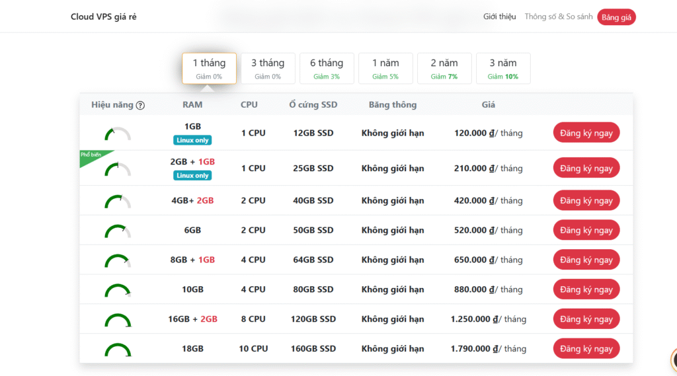The width and height of the screenshot is (677, 376).
Task: Switch to 3 năm with 10% discount
Action: point(503,68)
